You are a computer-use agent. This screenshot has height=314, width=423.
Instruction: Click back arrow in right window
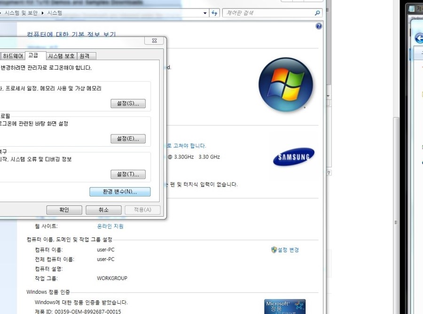pos(419,38)
